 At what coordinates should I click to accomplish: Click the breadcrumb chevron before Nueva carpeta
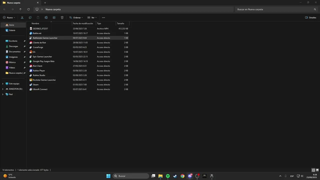click(42, 9)
